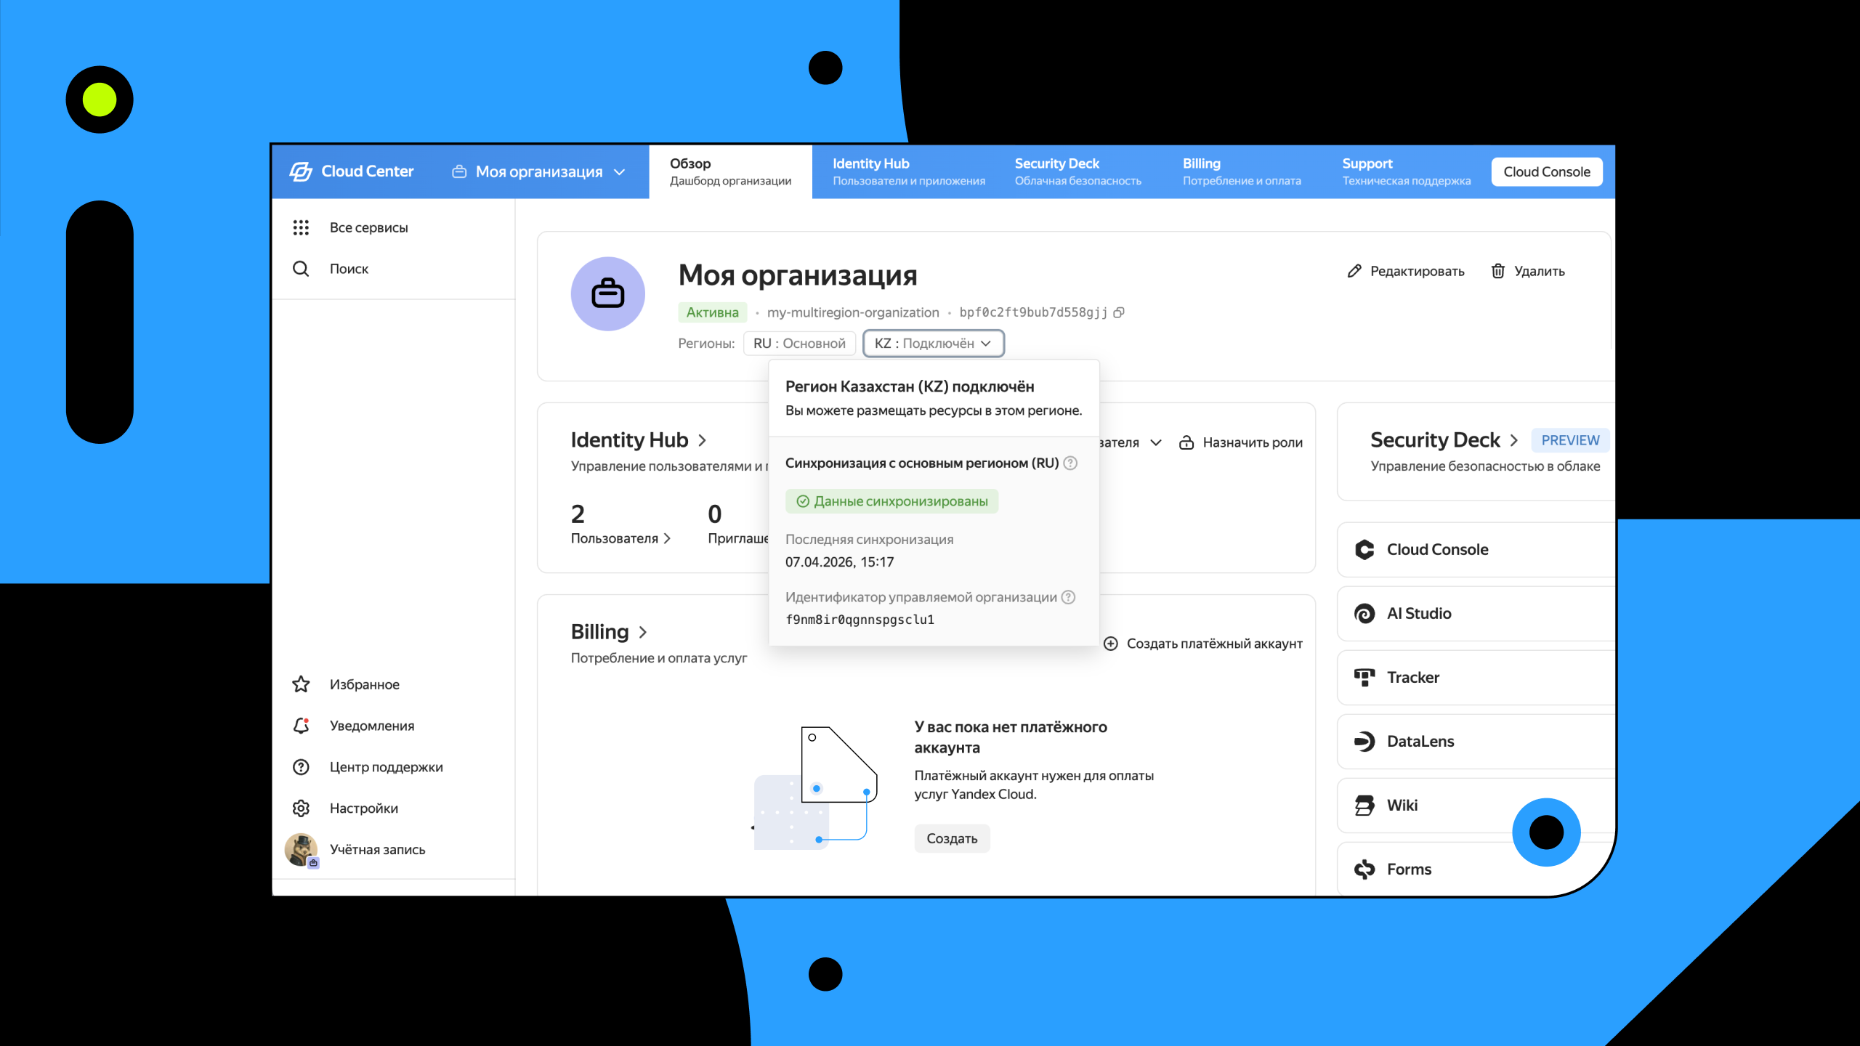Click the pencil icon next to Редактировать
Screen dimensions: 1860x1046
(x=1354, y=271)
